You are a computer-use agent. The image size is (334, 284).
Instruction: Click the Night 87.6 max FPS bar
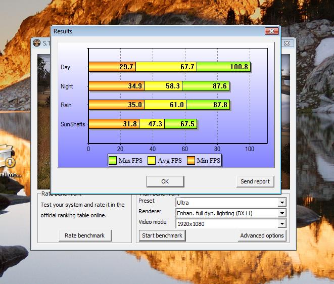pyautogui.click(x=206, y=86)
